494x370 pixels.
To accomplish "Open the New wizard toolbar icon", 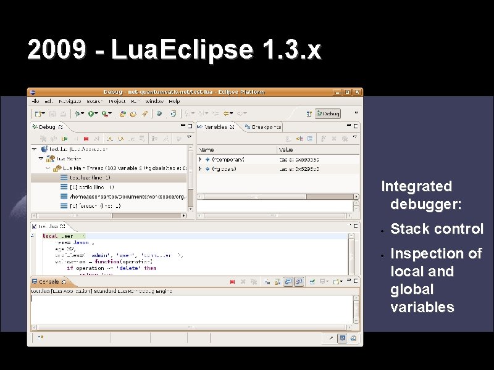I will (38, 113).
